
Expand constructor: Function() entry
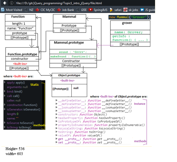5,105
